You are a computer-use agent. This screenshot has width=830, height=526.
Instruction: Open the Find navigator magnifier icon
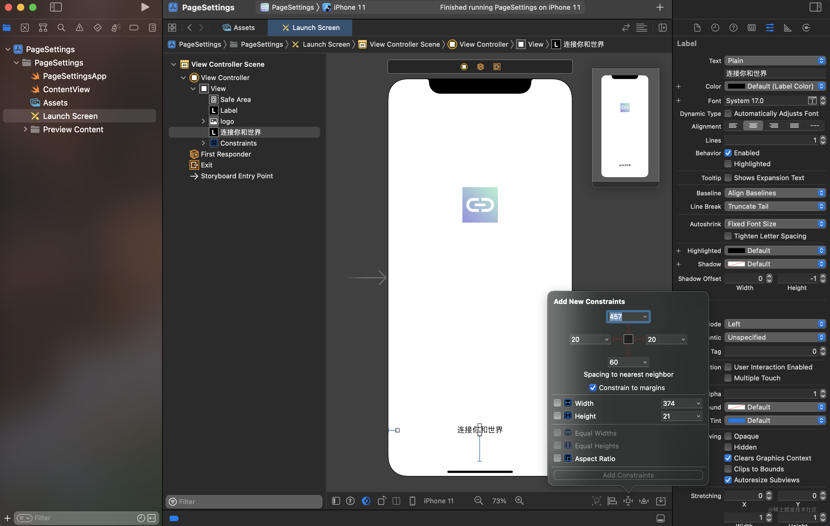pos(61,28)
